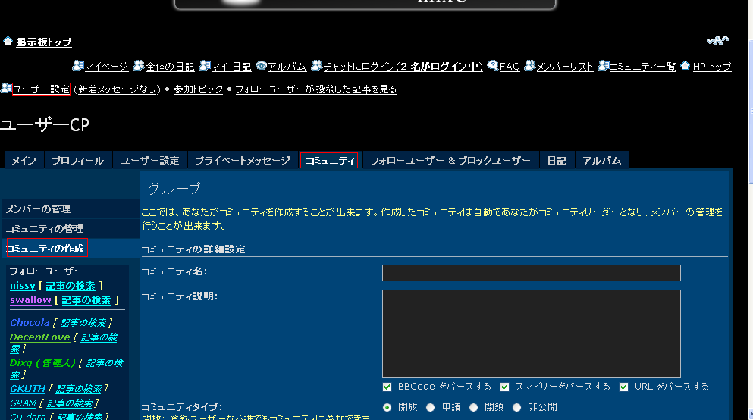
Task: Click 記事の検索 next to GRAM
Action: point(70,403)
